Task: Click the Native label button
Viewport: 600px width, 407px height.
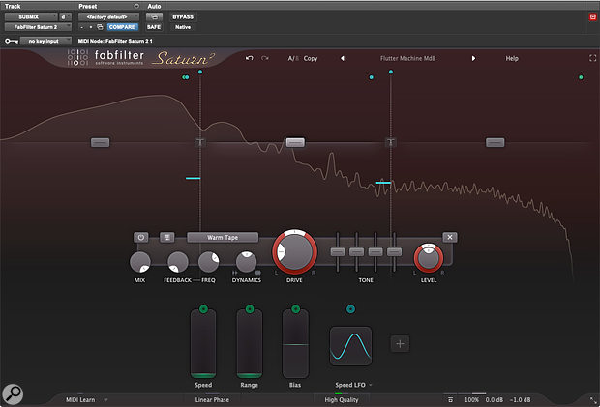Action: pos(183,27)
